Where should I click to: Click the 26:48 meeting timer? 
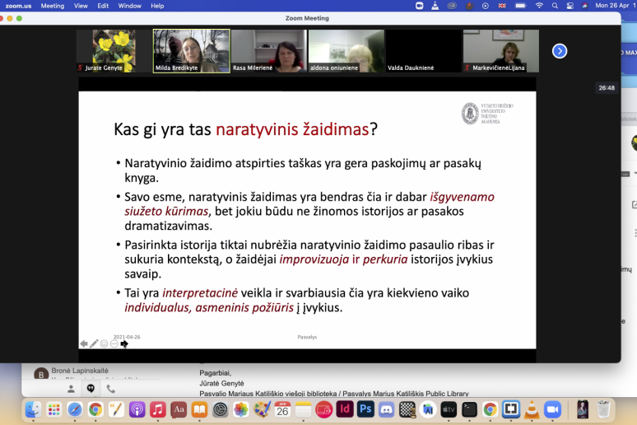[607, 87]
